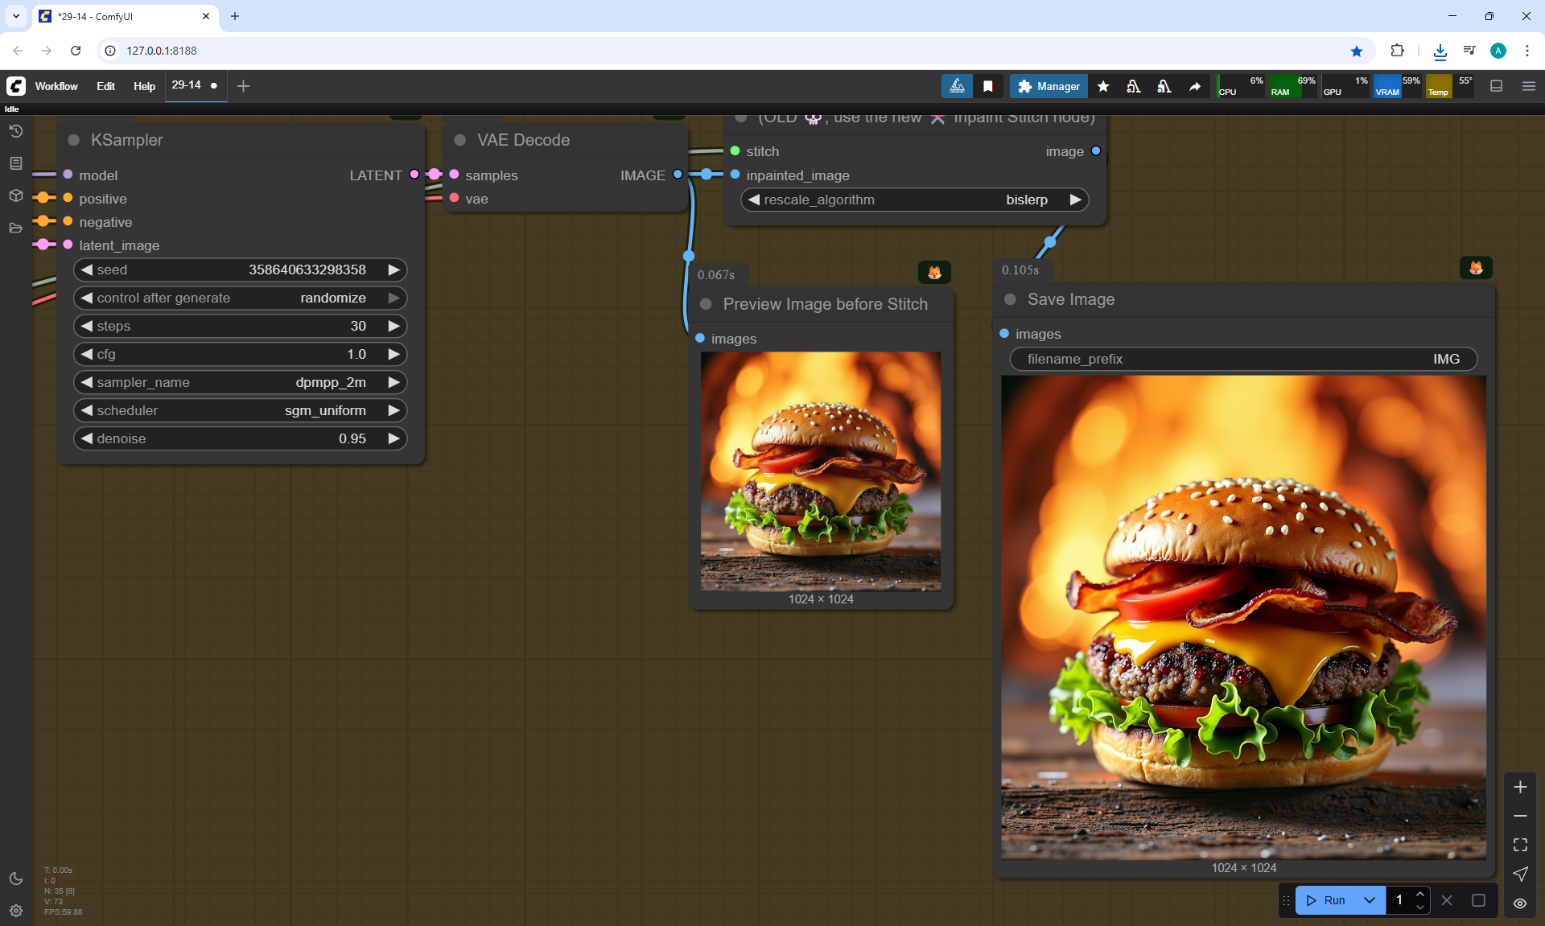Click the filename_prefix input field
1545x926 pixels.
point(1243,359)
